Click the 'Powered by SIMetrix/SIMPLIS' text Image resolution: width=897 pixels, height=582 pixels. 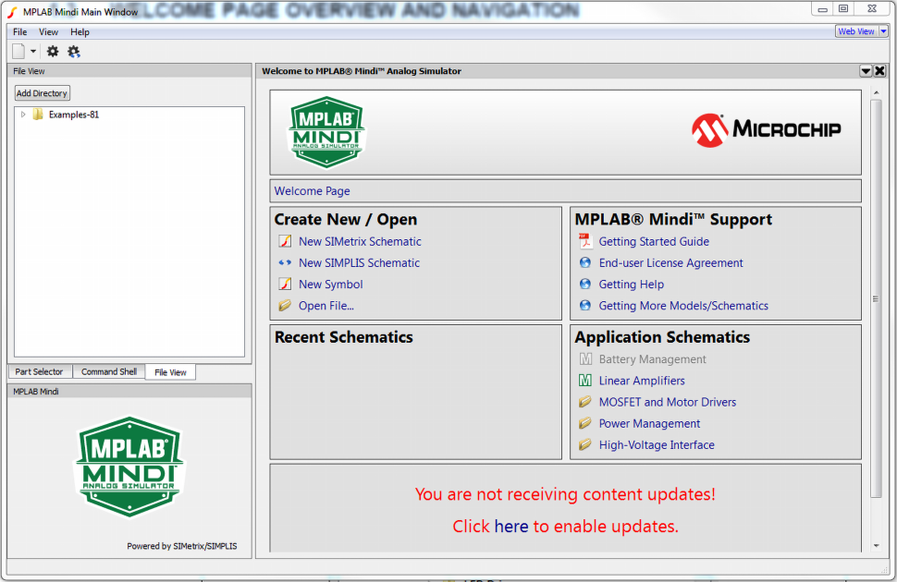182,546
